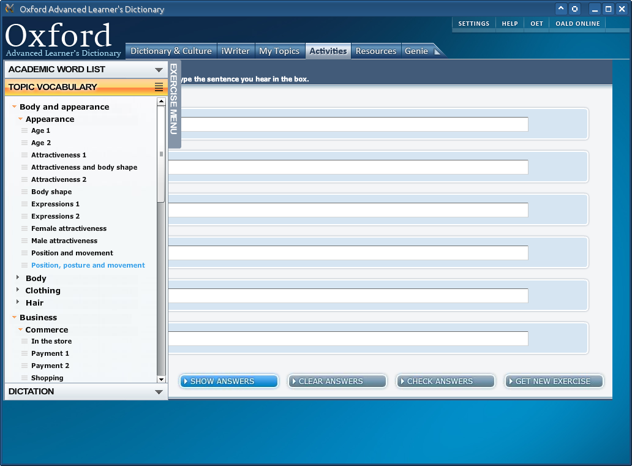632x466 pixels.
Task: Expand the Body subcategory
Action: pos(18,277)
